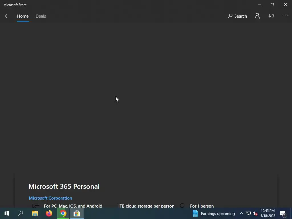Minimize the Microsoft Store window
The image size is (292, 219).
tap(259, 5)
